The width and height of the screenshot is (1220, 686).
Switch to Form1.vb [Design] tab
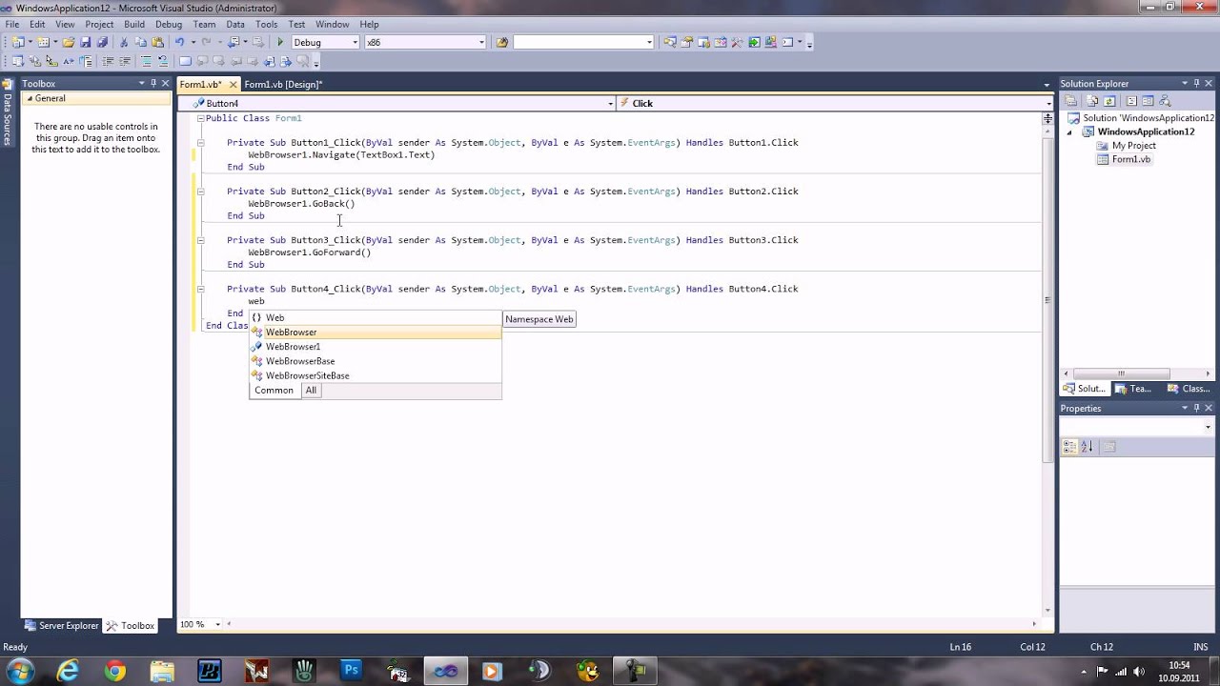(283, 85)
